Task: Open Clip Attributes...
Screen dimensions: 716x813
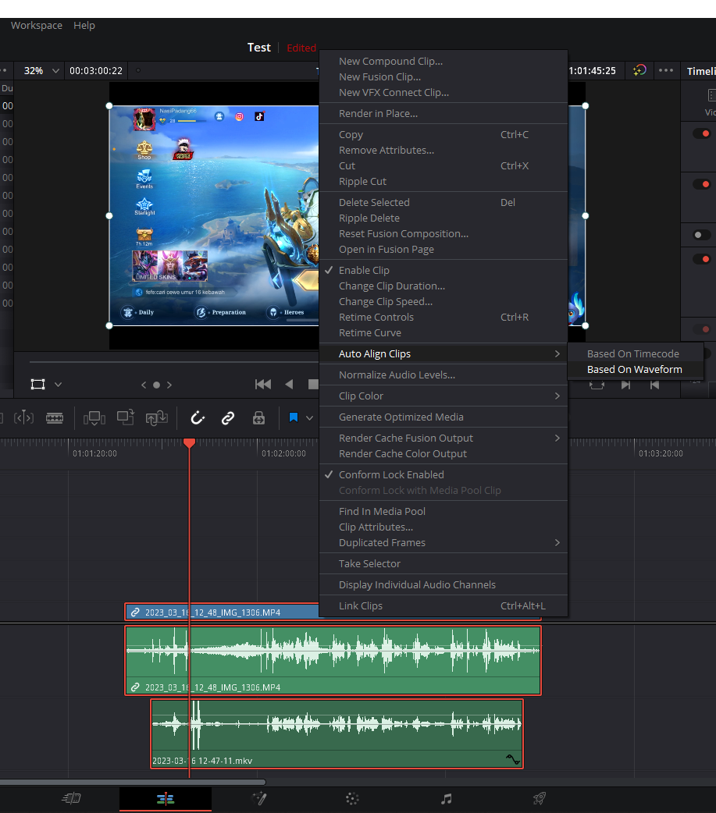Action: click(443, 527)
